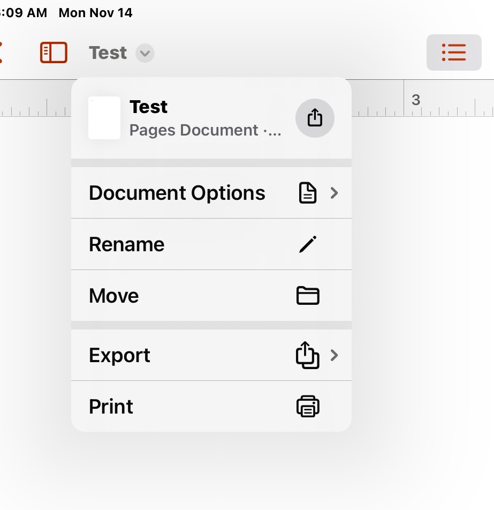Open the table of contents view
The image size is (494, 510).
click(453, 52)
